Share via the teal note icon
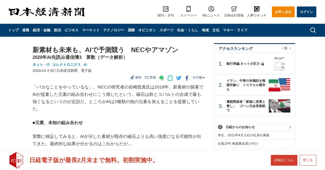Viewport: 325px width, 170px height. [170, 78]
